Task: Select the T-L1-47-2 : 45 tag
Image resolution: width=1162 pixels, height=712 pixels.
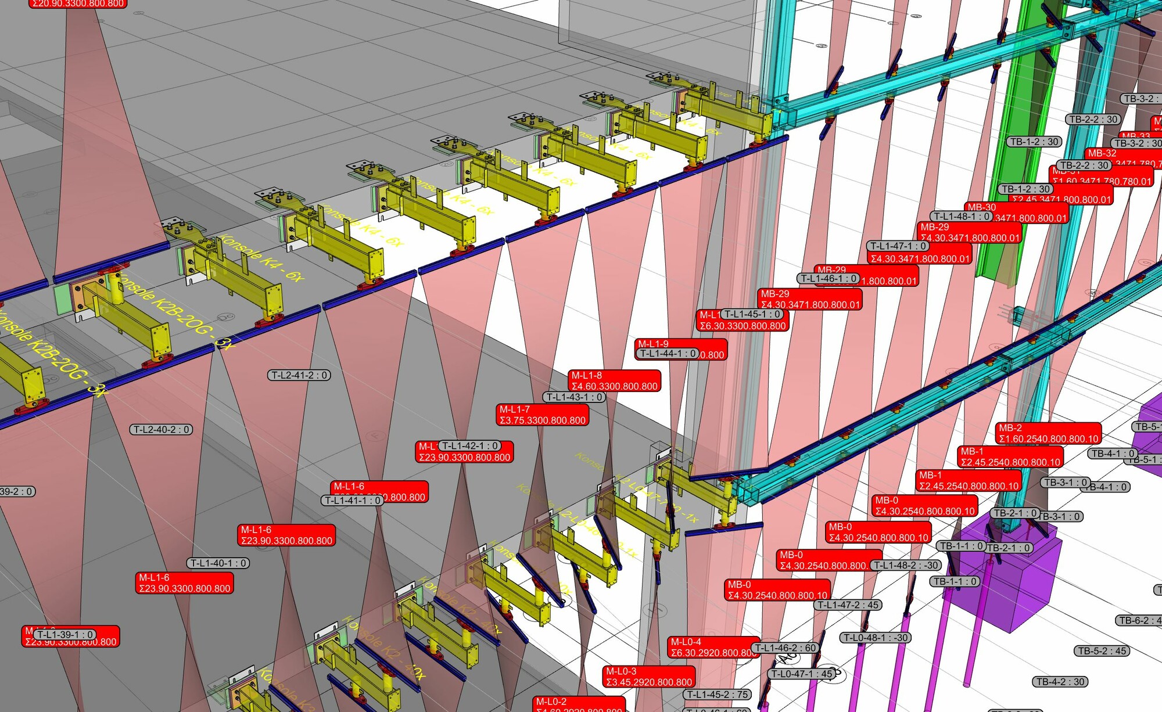Action: point(848,605)
